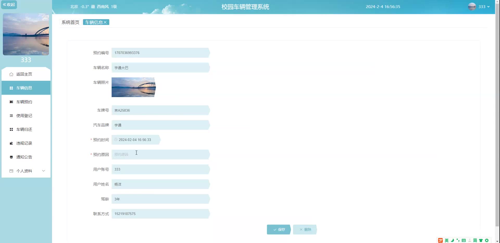500x243 pixels.
Task: Click the 汽车品牌 field
Action: 161,125
